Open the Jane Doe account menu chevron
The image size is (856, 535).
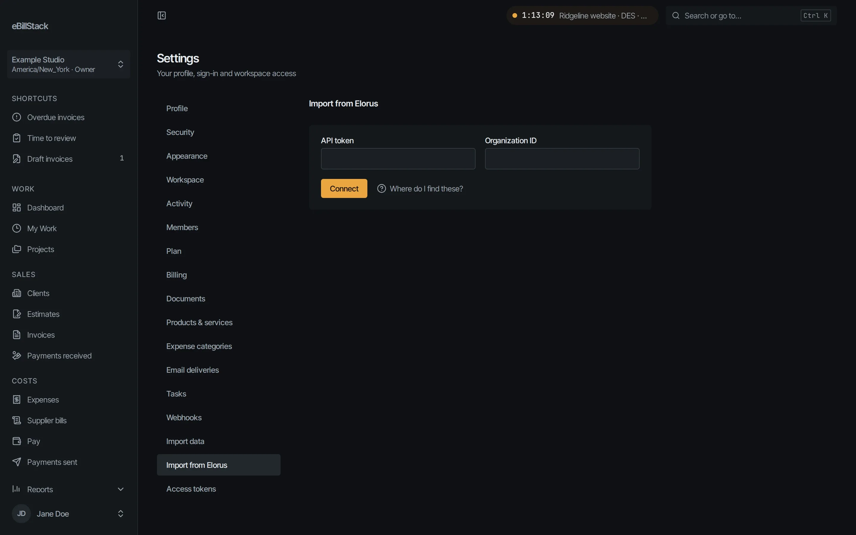[x=121, y=513]
